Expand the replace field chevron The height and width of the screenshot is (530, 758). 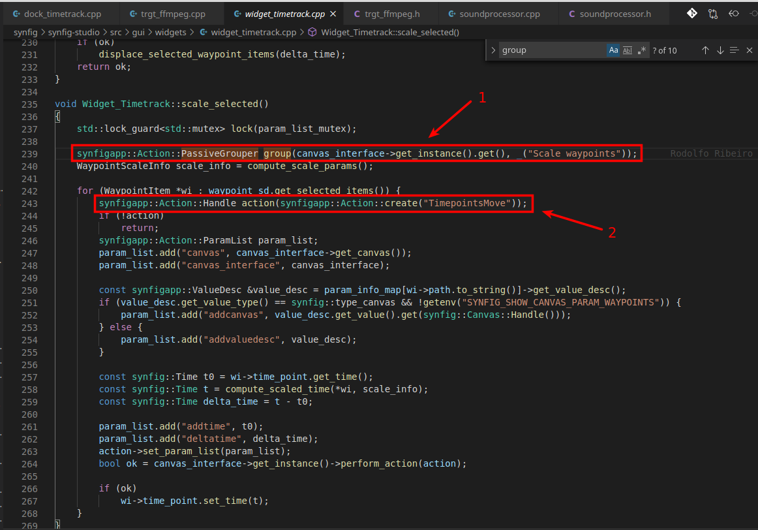click(x=493, y=50)
